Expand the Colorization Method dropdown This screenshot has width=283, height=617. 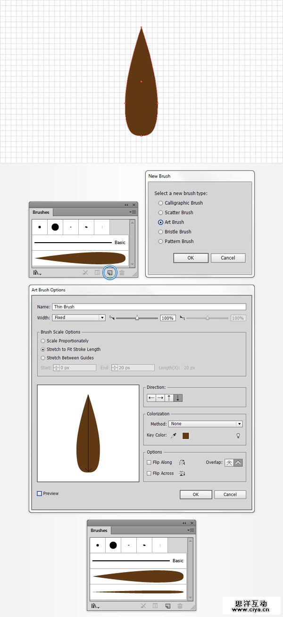pyautogui.click(x=206, y=424)
